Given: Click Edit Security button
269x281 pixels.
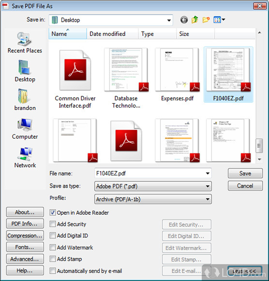Looking at the screenshot, I should [186, 224].
